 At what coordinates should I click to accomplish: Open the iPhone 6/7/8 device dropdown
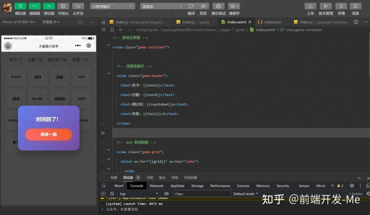(x=19, y=22)
